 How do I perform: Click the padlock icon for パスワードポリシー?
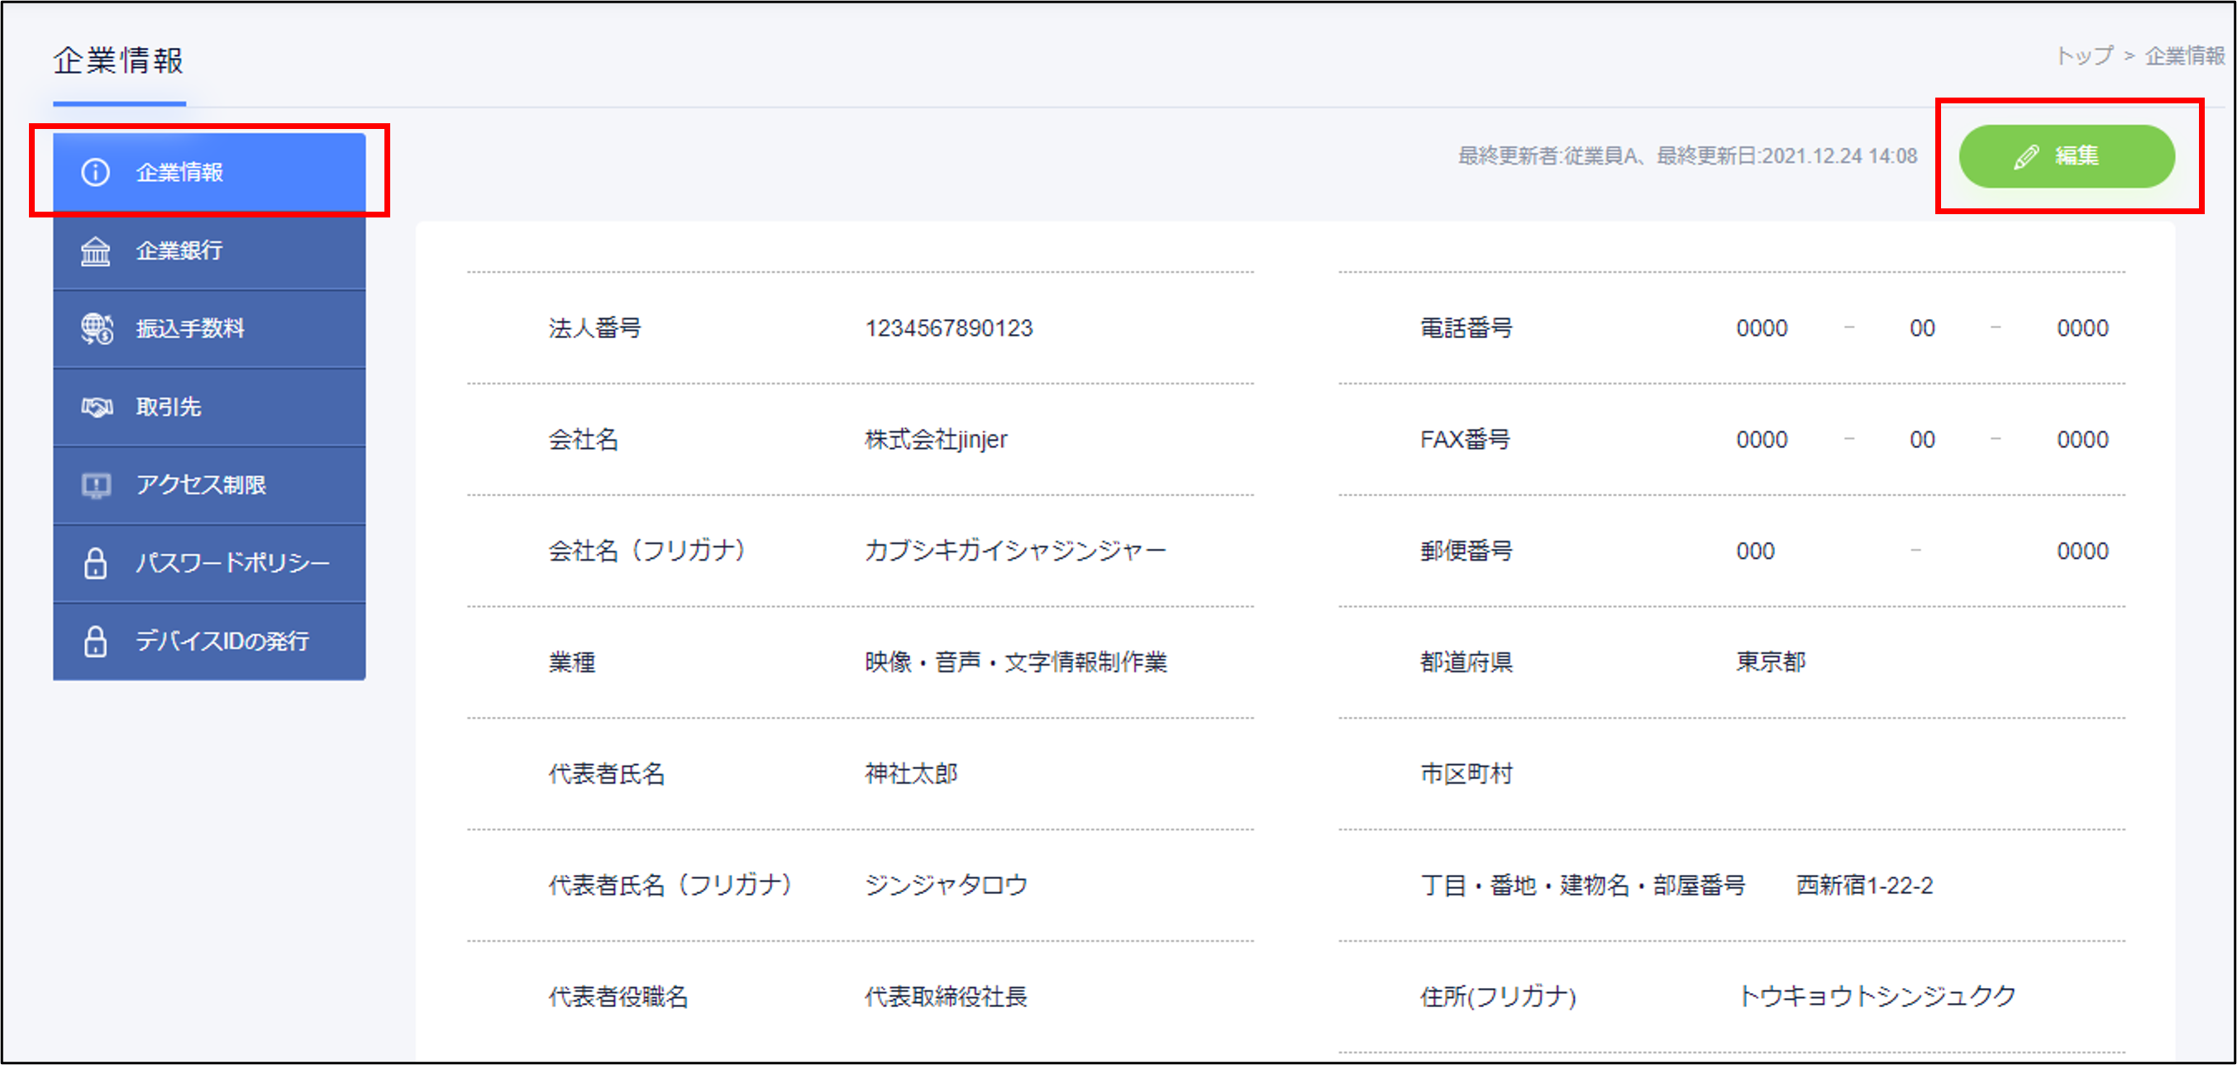(96, 563)
